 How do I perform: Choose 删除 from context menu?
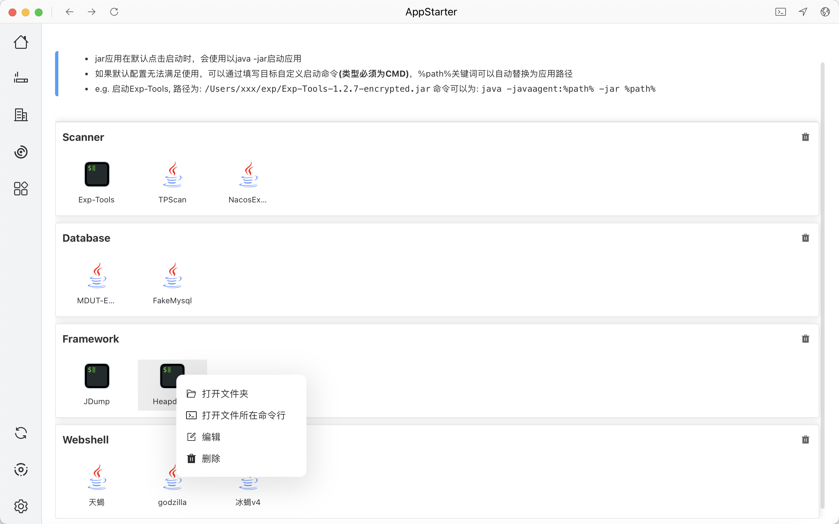point(211,458)
